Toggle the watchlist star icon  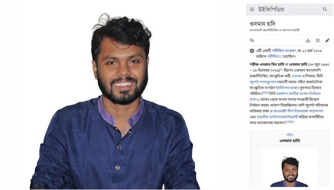coord(317,40)
